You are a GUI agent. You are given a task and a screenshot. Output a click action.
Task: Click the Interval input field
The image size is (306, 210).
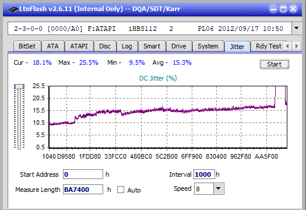point(204,174)
